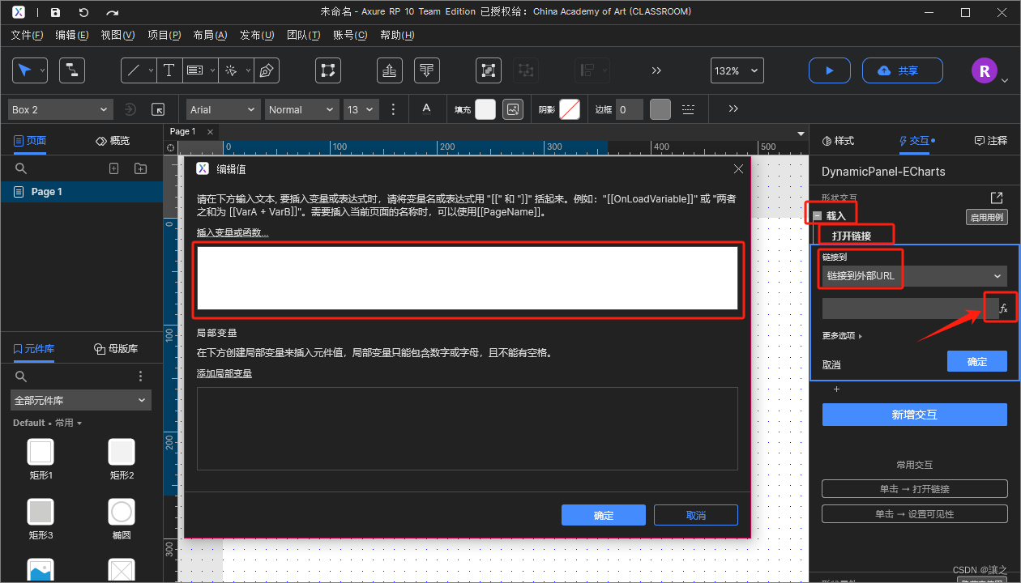Open the 发布 menu
This screenshot has width=1021, height=583.
257,35
